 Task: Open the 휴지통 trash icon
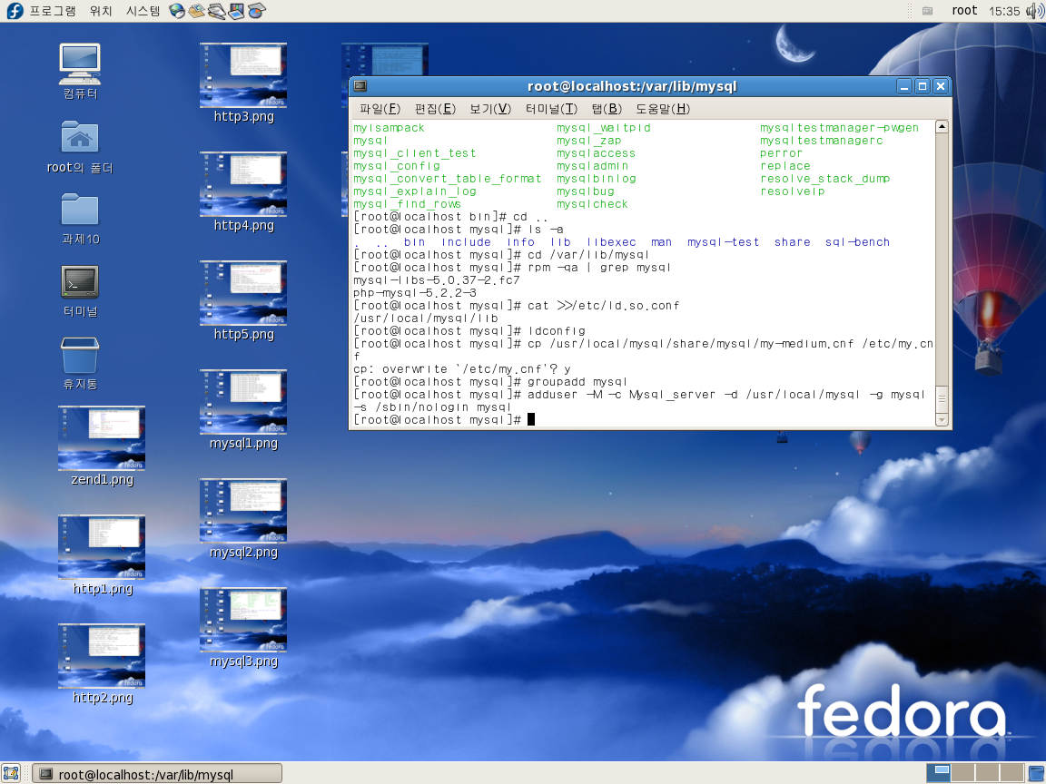coord(80,356)
